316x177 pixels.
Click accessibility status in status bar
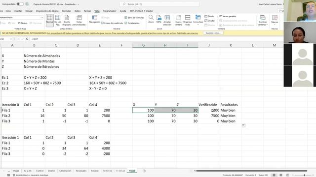(x=31, y=175)
